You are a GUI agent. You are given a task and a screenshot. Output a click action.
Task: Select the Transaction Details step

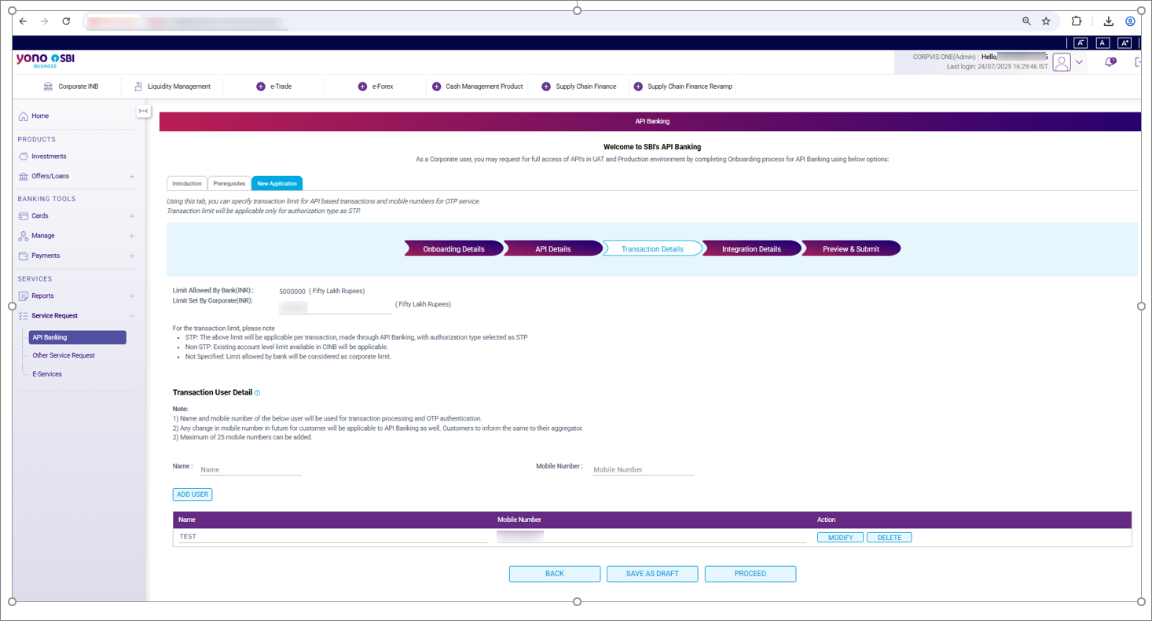(652, 248)
